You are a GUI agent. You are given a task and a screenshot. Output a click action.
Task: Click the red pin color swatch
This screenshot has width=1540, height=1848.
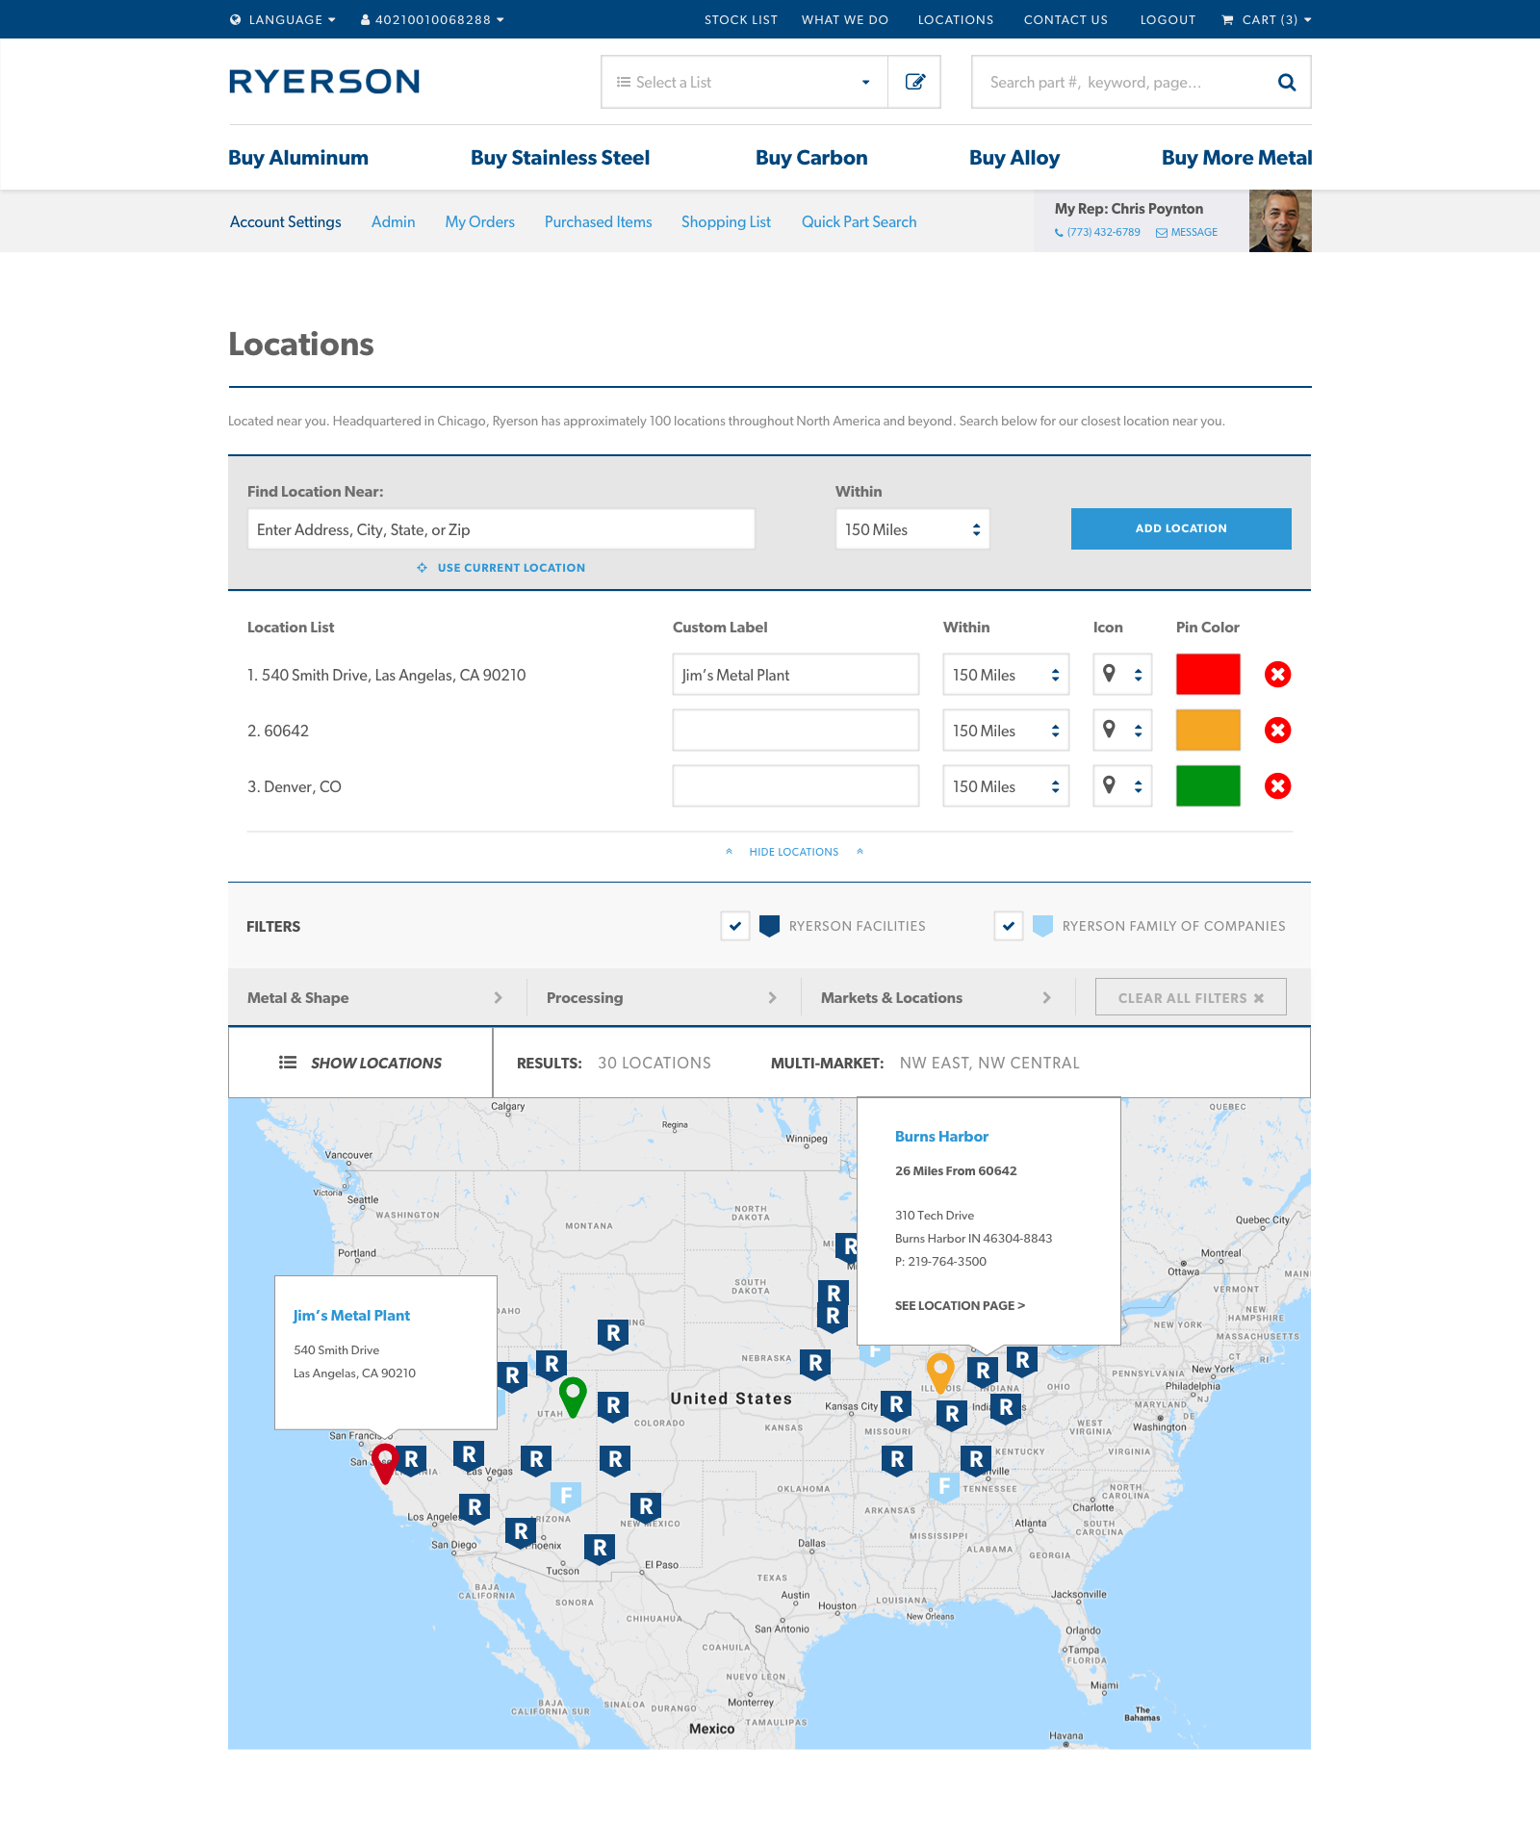coord(1208,675)
